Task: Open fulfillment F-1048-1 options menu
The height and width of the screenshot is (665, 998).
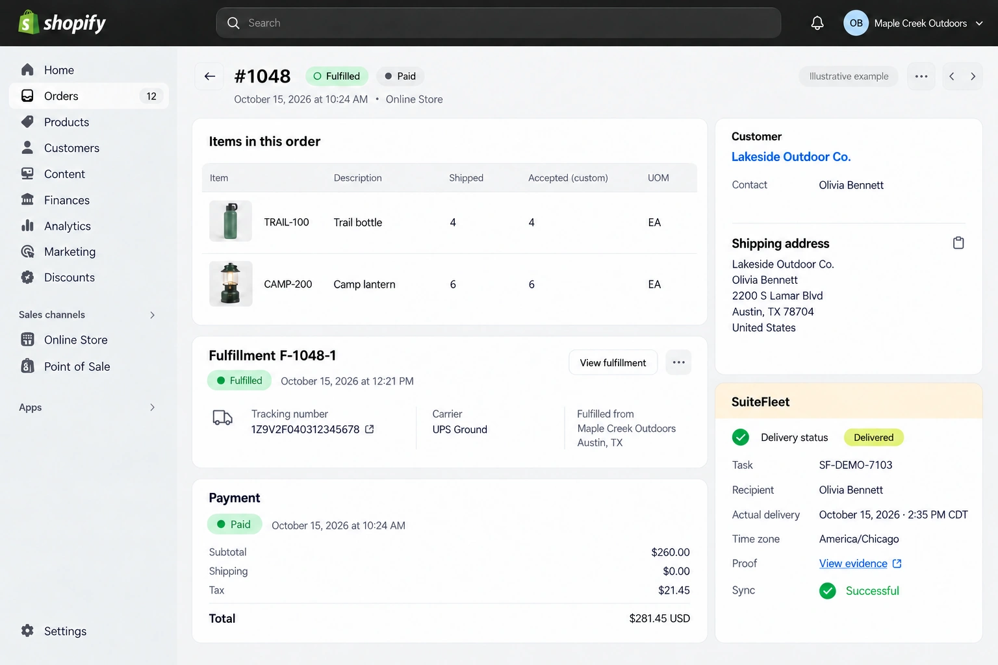Action: click(678, 362)
